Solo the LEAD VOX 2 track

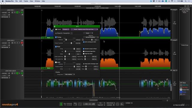pos(17,43)
